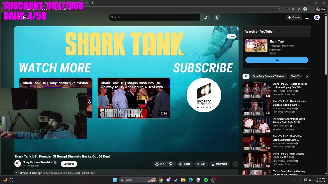This screenshot has height=184, width=328.
Task: Show more filter chips with right arrow
Action: tap(307, 76)
